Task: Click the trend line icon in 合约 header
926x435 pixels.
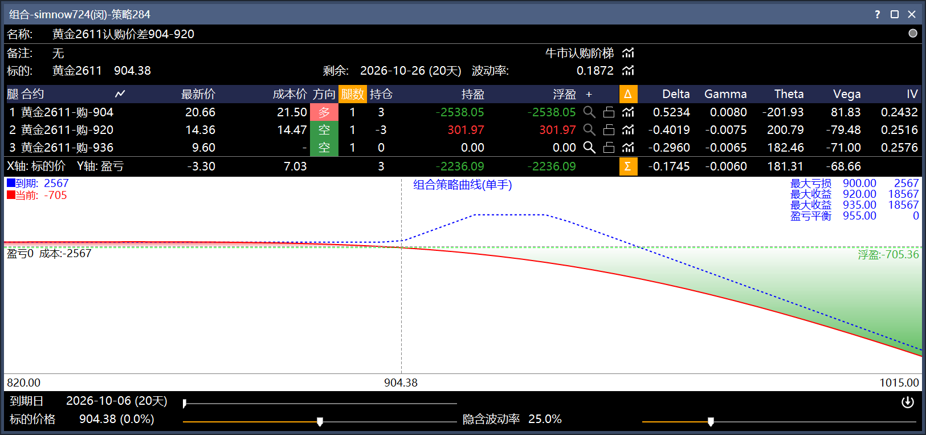Action: [120, 94]
